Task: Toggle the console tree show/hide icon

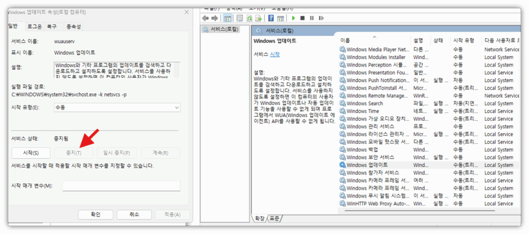Action: pos(228,18)
